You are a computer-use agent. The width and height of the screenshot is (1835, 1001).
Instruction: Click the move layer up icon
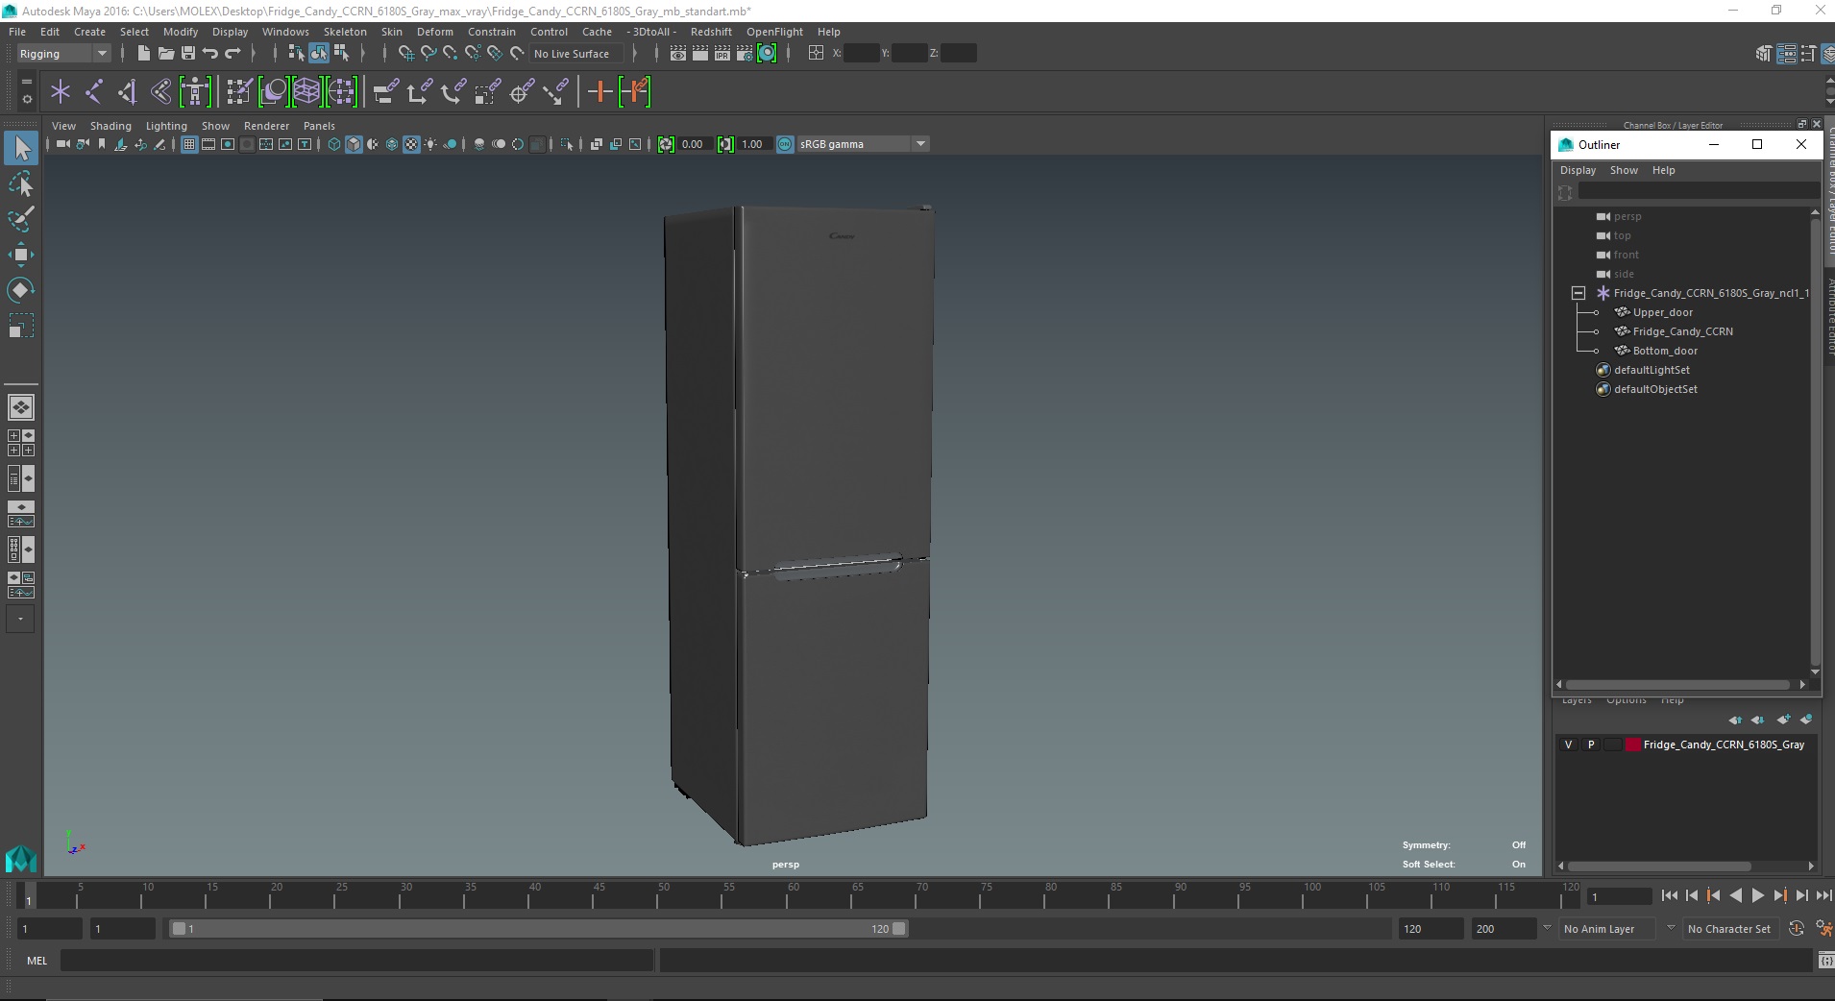[1735, 720]
